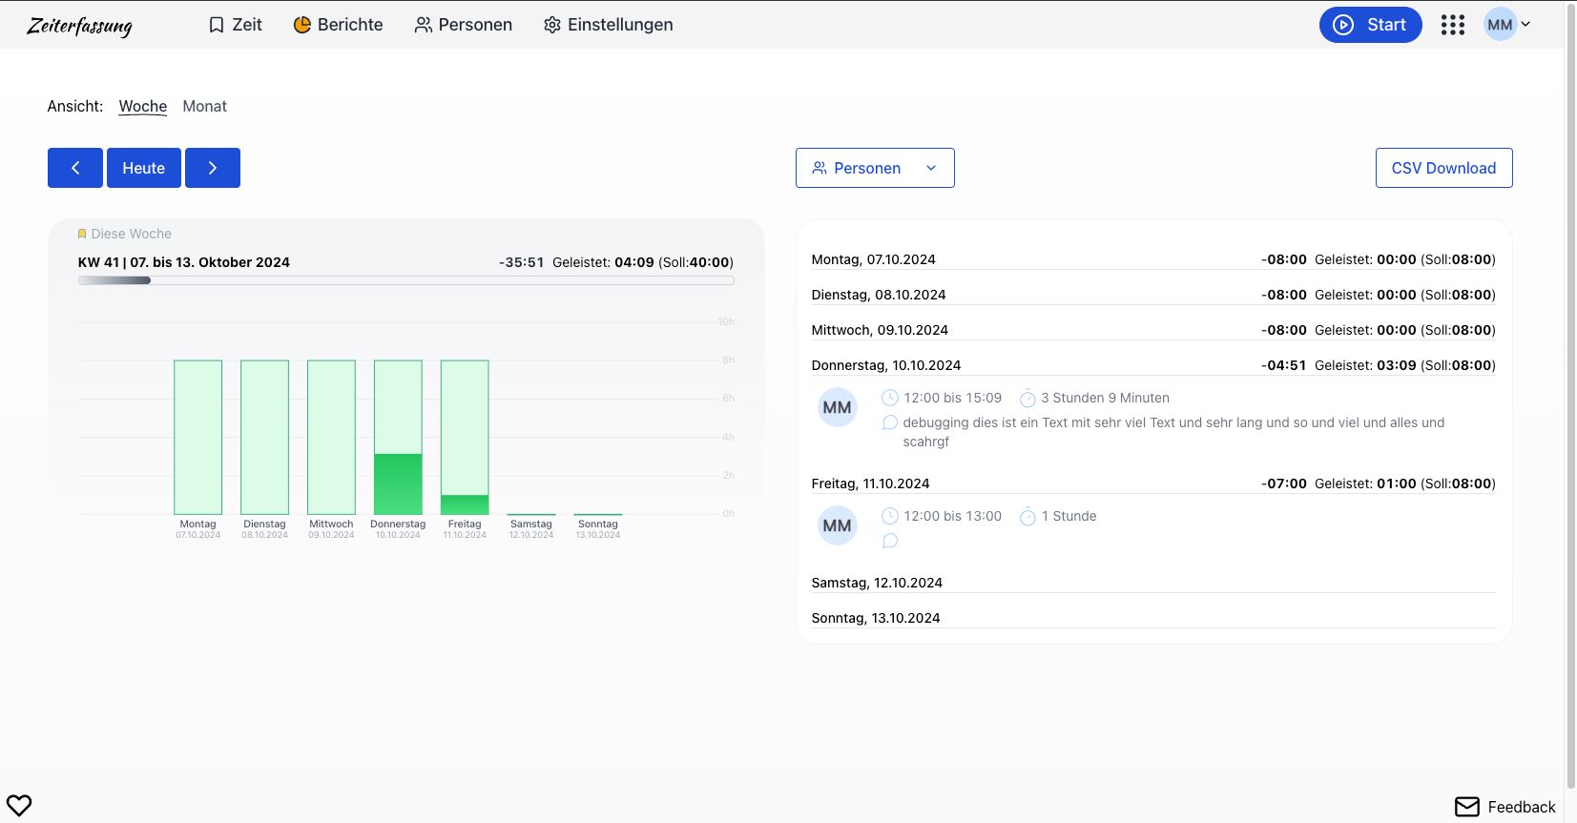Click the Mittwoch, 09.10.2024 row

(x=1153, y=330)
